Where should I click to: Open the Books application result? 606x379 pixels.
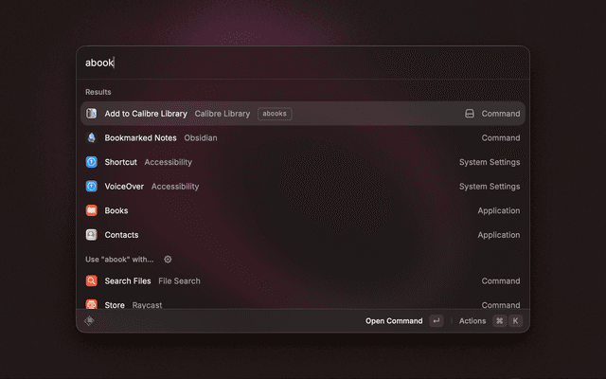(x=303, y=210)
